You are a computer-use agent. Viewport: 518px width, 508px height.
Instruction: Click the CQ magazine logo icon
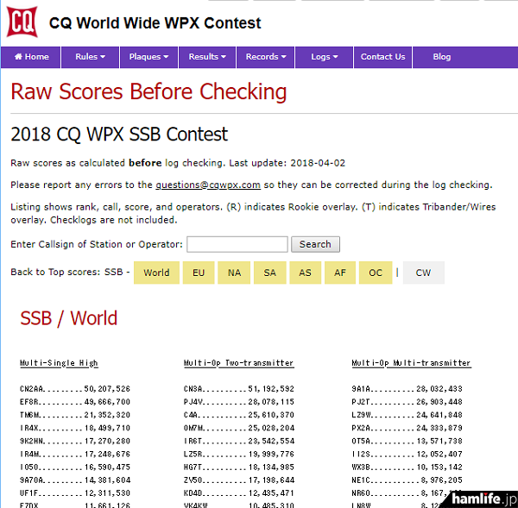click(22, 22)
